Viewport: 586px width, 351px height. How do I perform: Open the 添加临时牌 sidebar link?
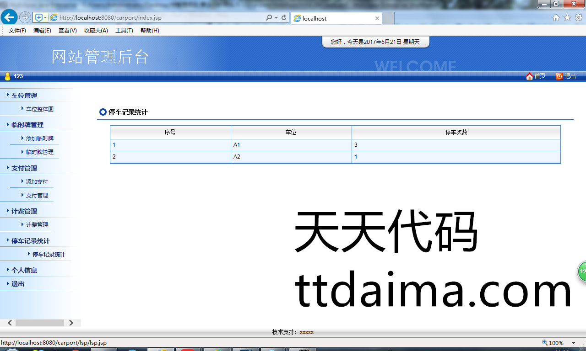(x=40, y=138)
